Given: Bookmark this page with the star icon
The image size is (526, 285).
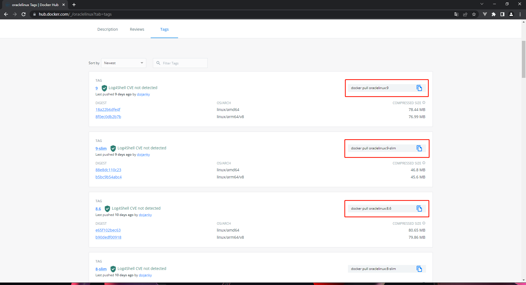Looking at the screenshot, I should tap(474, 14).
